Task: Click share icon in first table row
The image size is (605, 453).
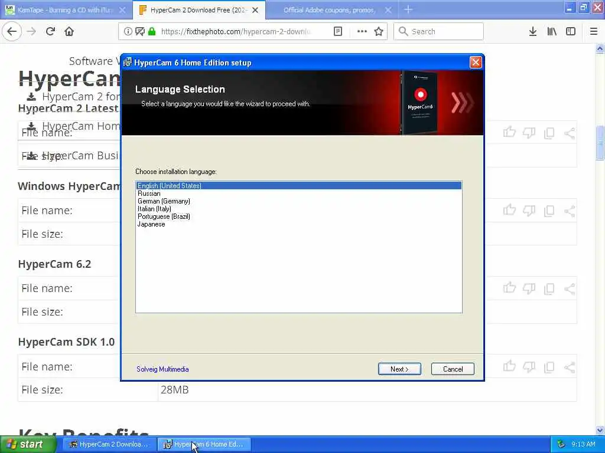Action: click(x=570, y=133)
